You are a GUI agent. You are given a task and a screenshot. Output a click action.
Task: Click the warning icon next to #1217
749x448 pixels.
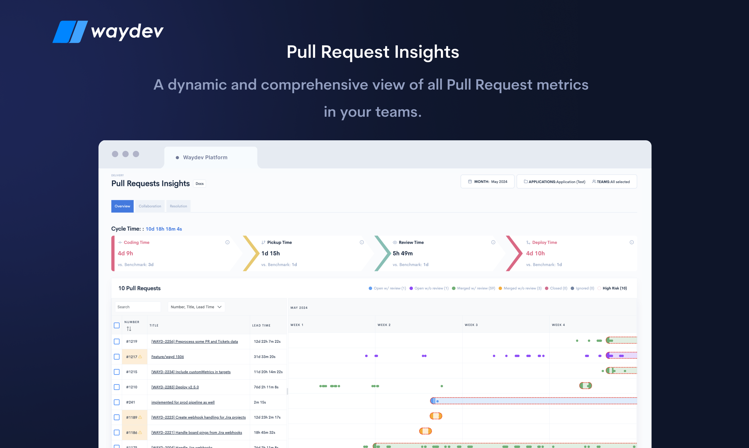coord(140,357)
